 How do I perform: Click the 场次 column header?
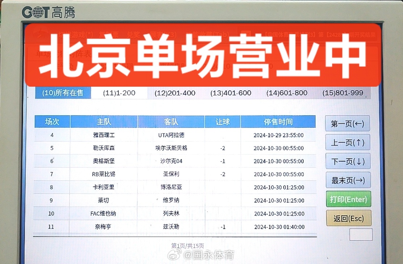point(52,122)
